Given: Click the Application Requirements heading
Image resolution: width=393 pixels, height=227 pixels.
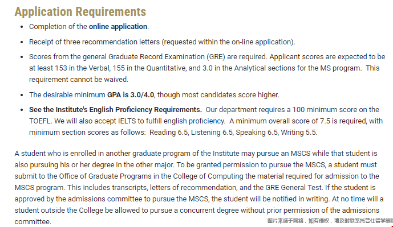Looking at the screenshot, I should point(80,11).
